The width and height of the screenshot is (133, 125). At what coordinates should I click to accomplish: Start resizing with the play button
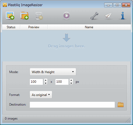[66, 16]
